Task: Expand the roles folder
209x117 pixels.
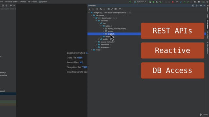Action: coord(91,50)
